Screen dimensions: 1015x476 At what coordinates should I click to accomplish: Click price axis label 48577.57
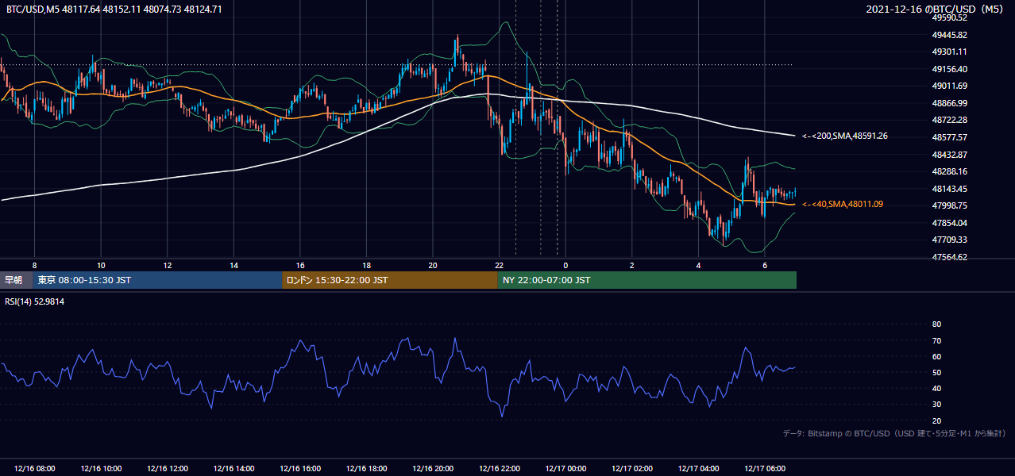tap(949, 137)
